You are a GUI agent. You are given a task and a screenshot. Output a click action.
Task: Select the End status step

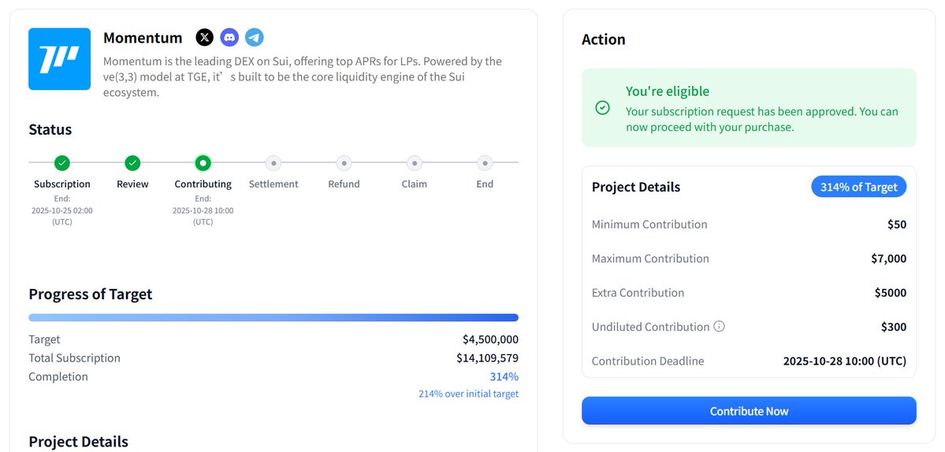coord(485,163)
